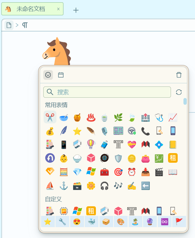Activate the 未命名文档 document tab
Viewport: 195px width, 238px height.
click(x=32, y=9)
